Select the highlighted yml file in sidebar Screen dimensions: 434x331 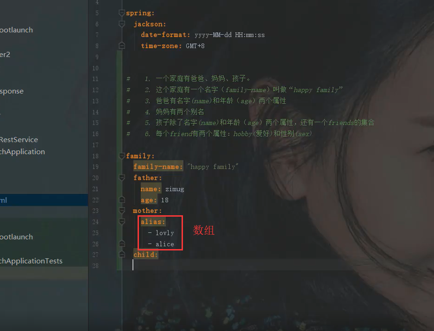[44, 200]
